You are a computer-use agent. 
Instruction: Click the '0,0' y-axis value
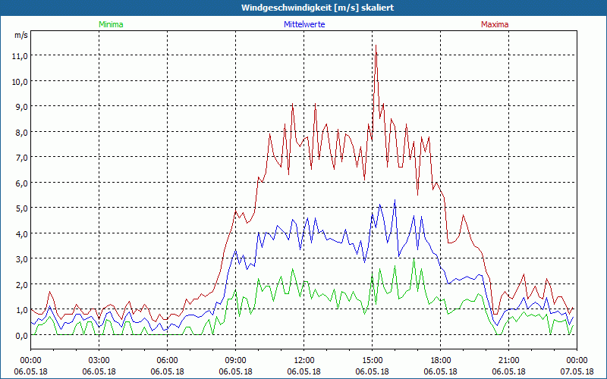tap(22, 335)
